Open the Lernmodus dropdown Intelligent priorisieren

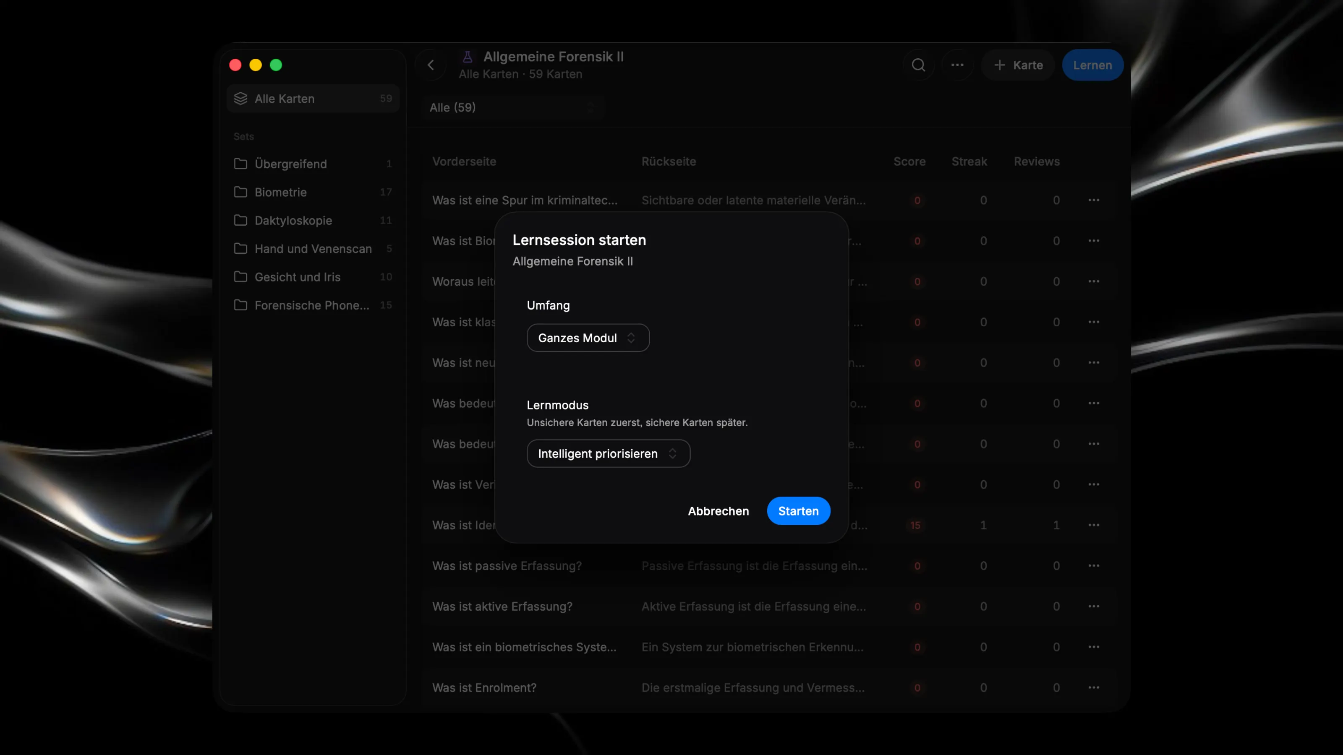[x=609, y=453]
